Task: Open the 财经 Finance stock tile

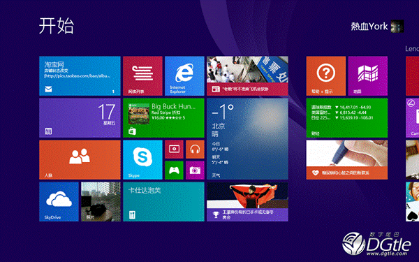Action: [x=347, y=118]
